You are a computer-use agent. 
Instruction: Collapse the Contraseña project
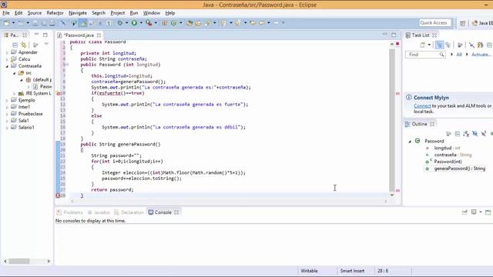pyautogui.click(x=7, y=66)
